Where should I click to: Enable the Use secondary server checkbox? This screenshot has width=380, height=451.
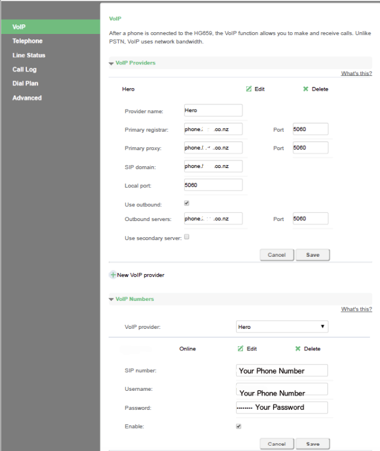(x=187, y=237)
